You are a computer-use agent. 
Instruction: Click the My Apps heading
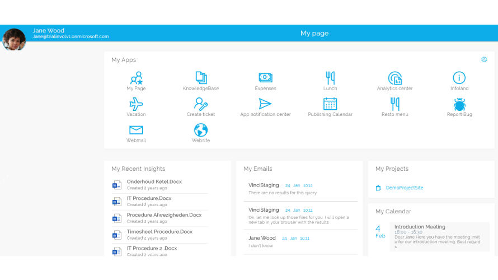point(124,60)
